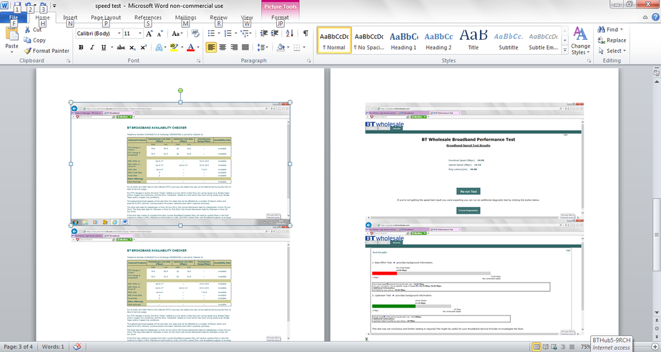This screenshot has height=352, width=661.
Task: Open Font dialog launcher
Action: (199, 61)
